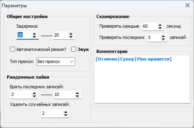Image resolution: width=194 pixels, height=128 pixels.
Task: Increase Проверять каждые seconds spinner
Action: tap(160, 25)
